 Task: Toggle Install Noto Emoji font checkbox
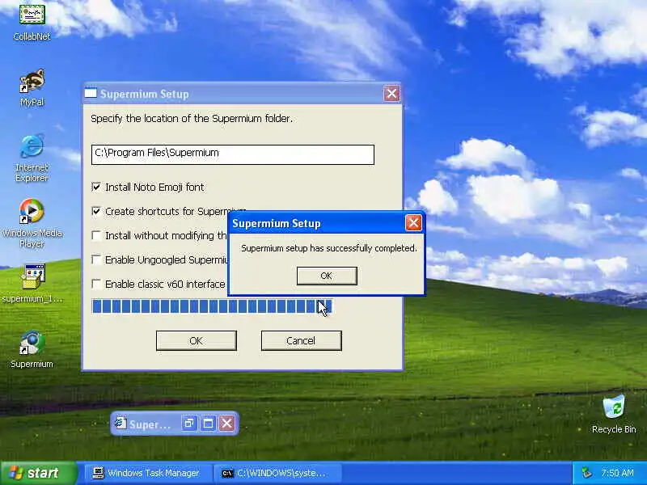tap(96, 187)
